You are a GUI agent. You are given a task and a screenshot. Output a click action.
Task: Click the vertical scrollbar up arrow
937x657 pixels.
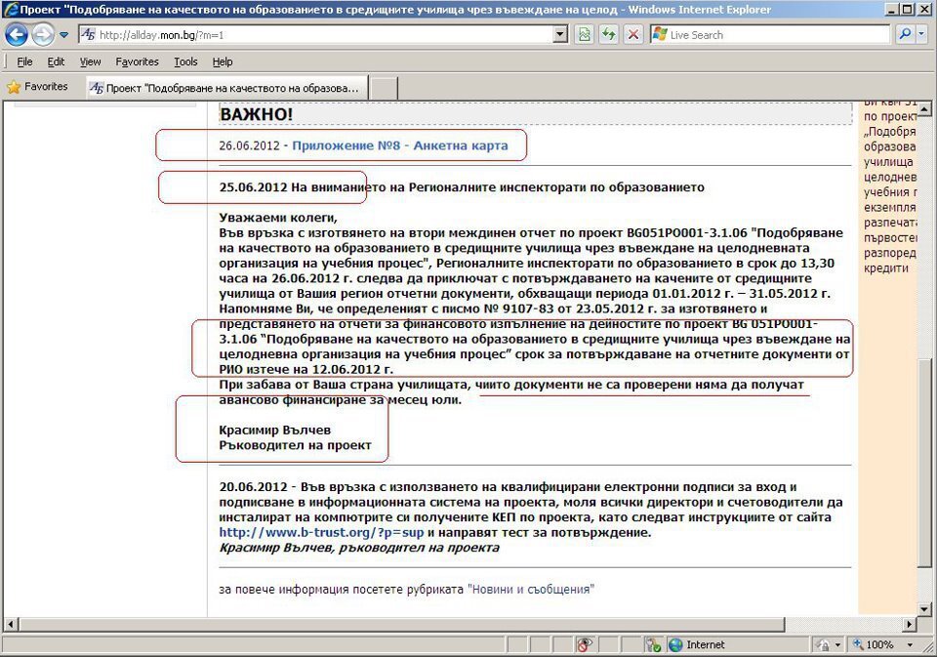pos(924,108)
